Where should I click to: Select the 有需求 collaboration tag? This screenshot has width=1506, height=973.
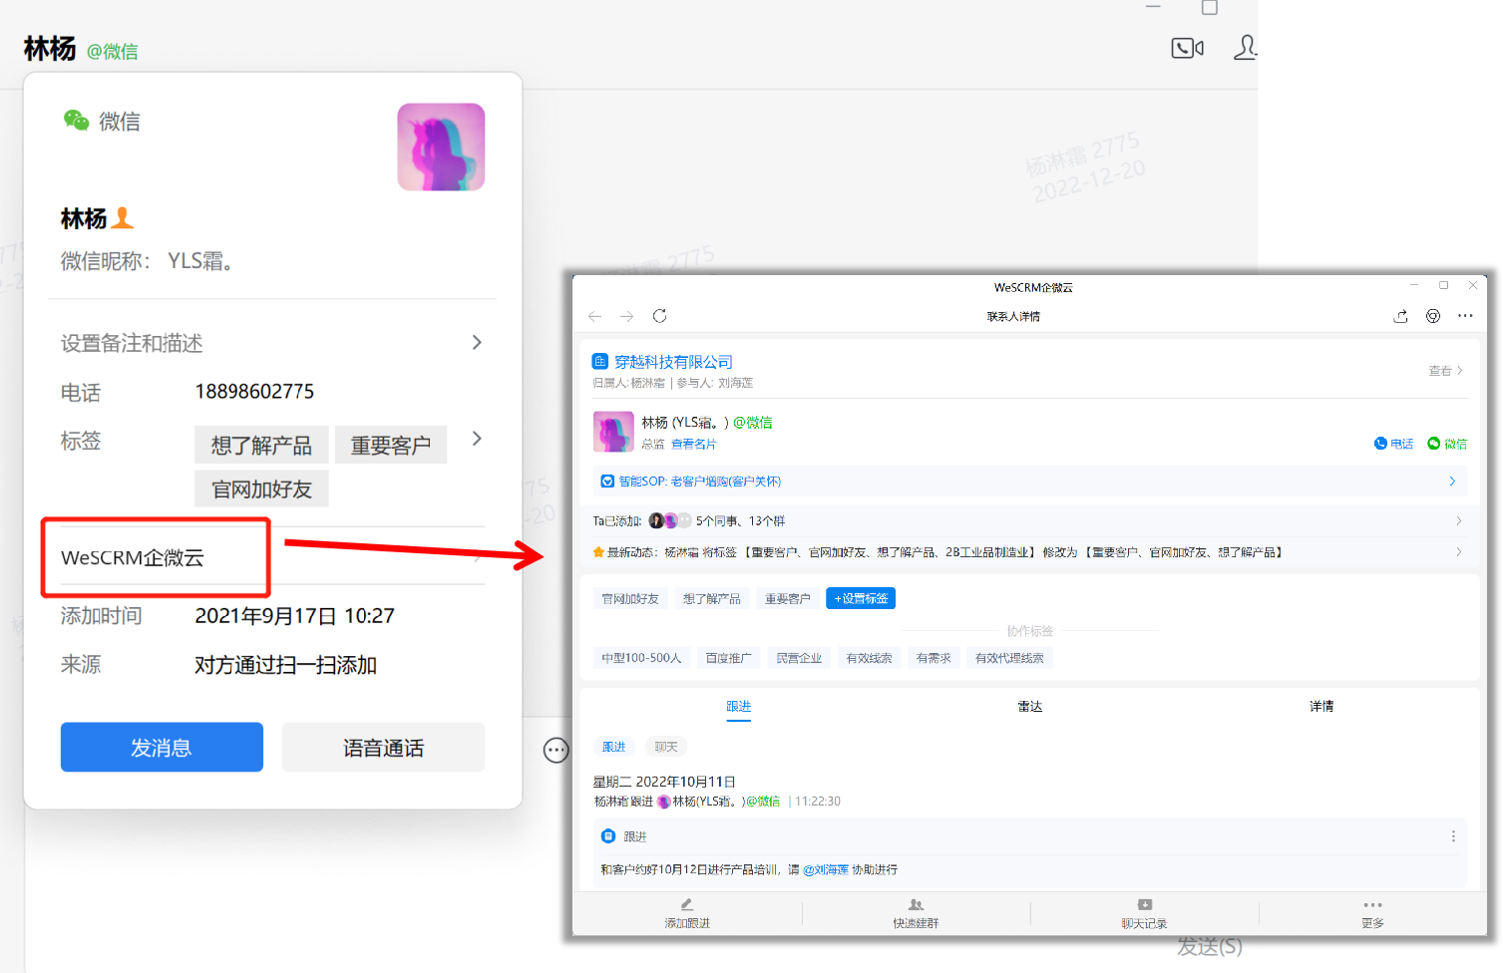point(934,658)
